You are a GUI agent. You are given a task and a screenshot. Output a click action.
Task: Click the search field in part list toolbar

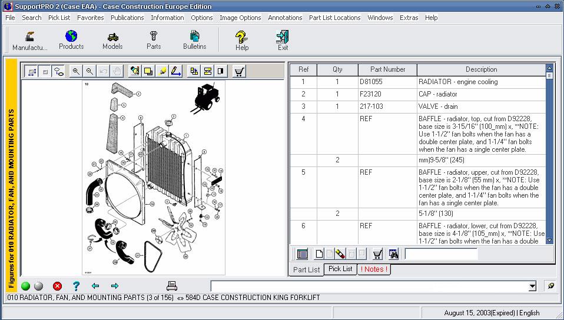(442, 254)
